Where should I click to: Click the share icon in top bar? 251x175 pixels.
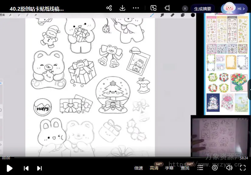point(109,8)
